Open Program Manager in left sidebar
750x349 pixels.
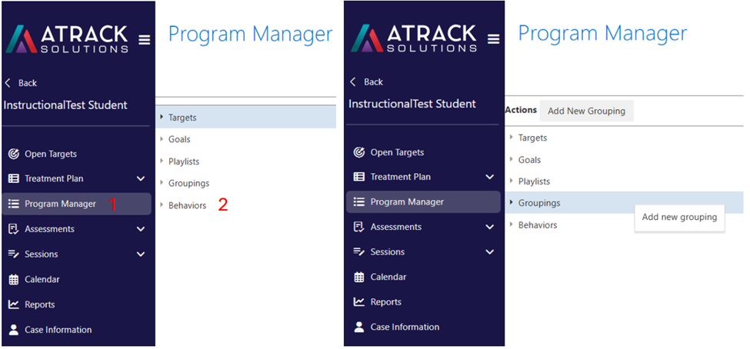(76, 204)
